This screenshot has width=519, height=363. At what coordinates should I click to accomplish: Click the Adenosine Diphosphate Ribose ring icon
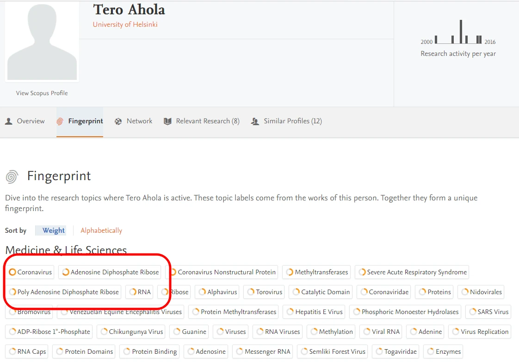coord(66,272)
